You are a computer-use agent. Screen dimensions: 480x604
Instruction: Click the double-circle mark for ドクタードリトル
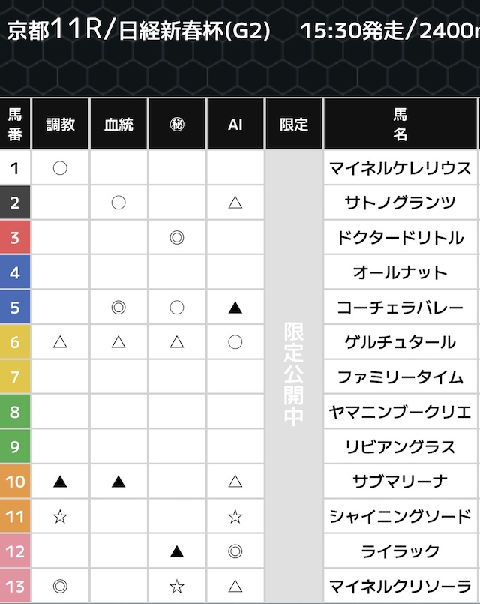point(177,238)
